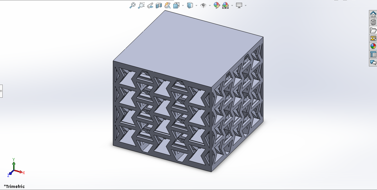Viewport: 377px width, 190px height.
Task: Open the Display Style dropdown arrow
Action: tap(197, 5)
